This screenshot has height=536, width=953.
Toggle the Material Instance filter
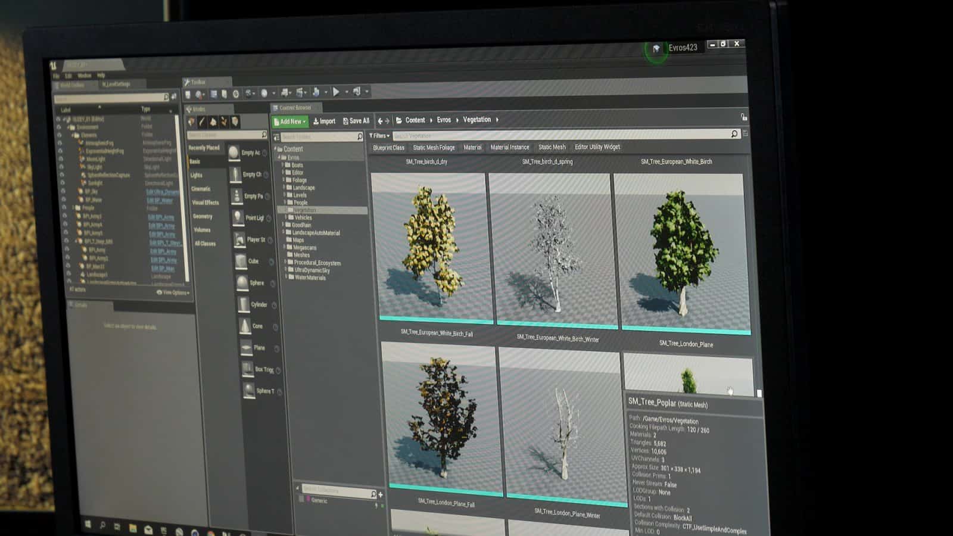pos(509,147)
